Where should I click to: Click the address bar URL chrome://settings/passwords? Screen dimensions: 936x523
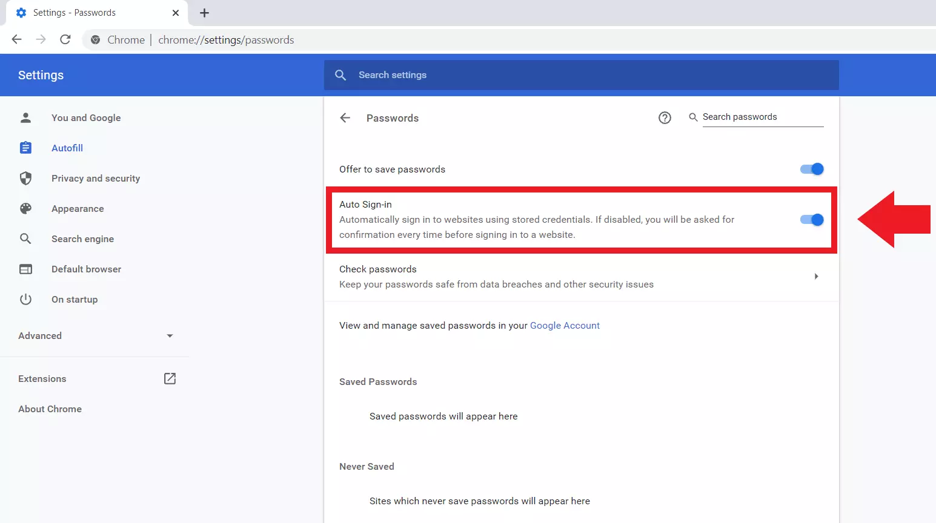(x=226, y=40)
